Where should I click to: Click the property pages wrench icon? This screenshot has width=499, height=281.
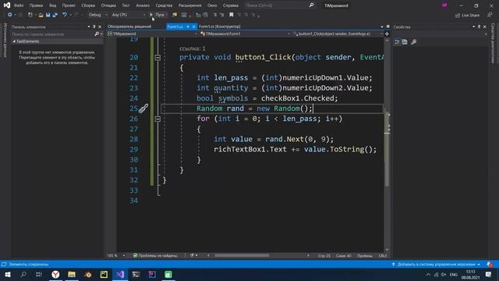pos(414,41)
